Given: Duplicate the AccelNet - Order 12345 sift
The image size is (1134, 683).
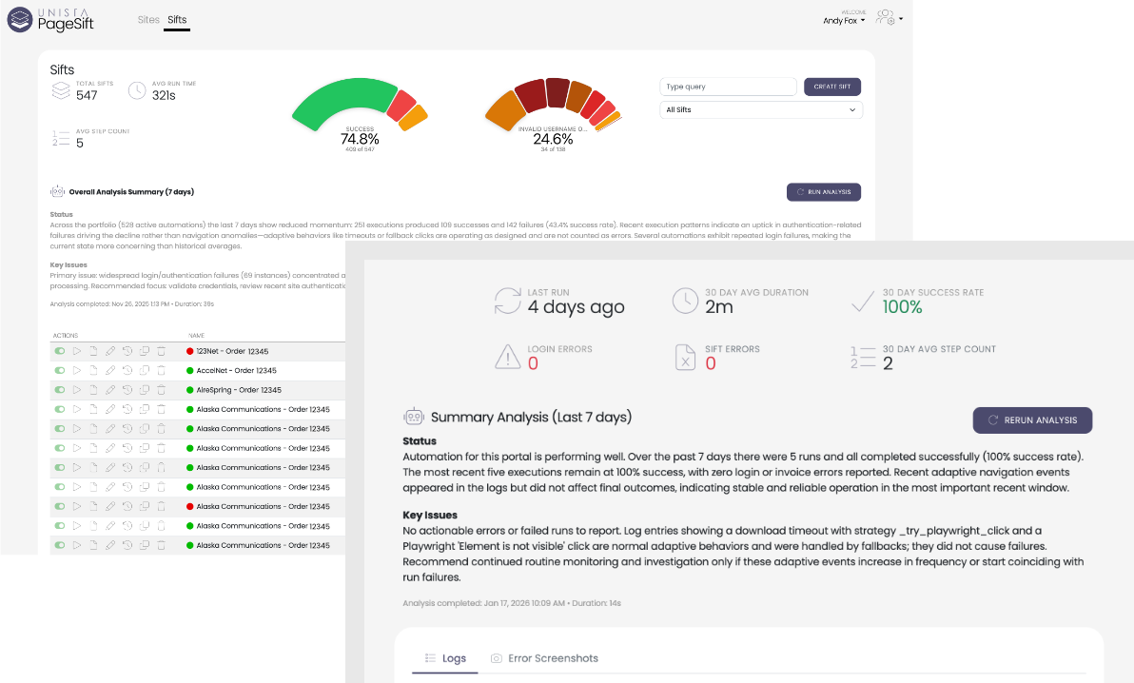Looking at the screenshot, I should click(144, 370).
